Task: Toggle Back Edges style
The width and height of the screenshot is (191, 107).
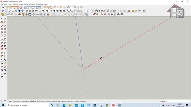Action: [x=6, y=11]
